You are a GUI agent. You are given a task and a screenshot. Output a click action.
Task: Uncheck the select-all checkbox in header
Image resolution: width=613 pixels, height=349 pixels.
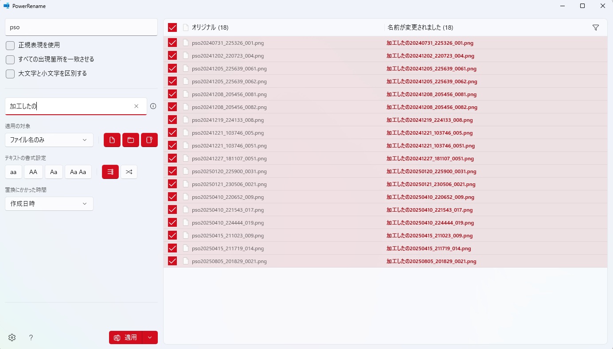[172, 27]
